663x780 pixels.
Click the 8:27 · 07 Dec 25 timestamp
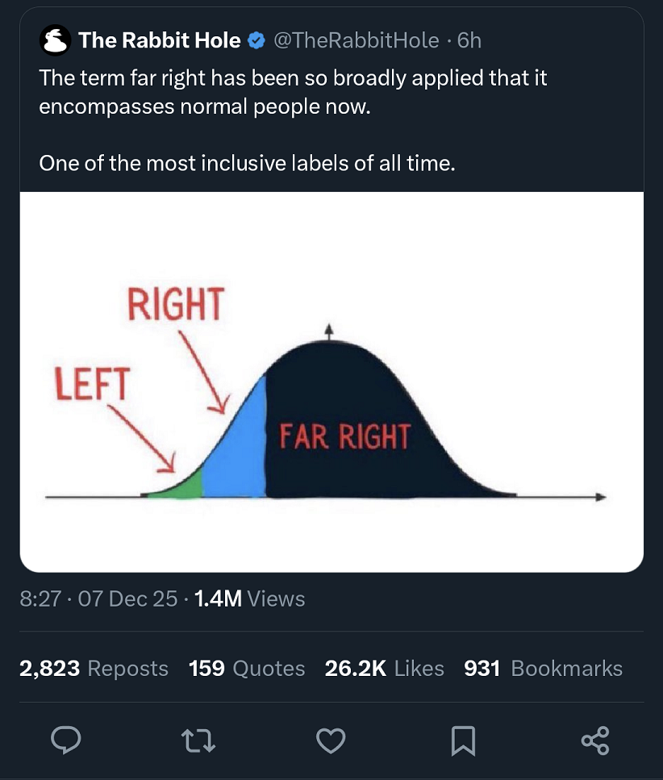coord(98,599)
